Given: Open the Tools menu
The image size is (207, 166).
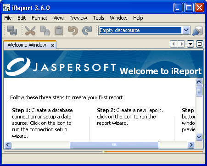Looking at the screenshot, I should pyautogui.click(x=99, y=18).
